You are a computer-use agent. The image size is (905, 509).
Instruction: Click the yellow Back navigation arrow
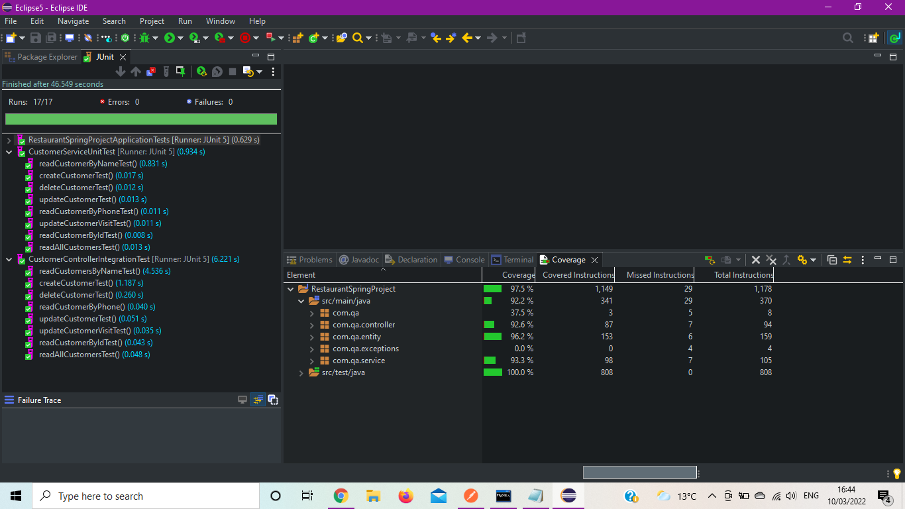pos(467,38)
